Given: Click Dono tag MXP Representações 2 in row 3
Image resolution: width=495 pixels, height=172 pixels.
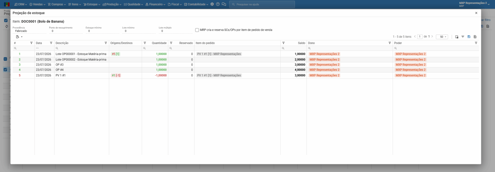Looking at the screenshot, I should pos(324,65).
